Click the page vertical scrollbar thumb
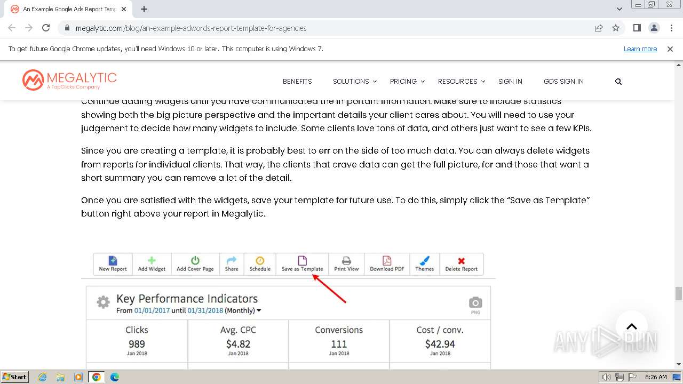The width and height of the screenshot is (683, 384). click(x=679, y=293)
